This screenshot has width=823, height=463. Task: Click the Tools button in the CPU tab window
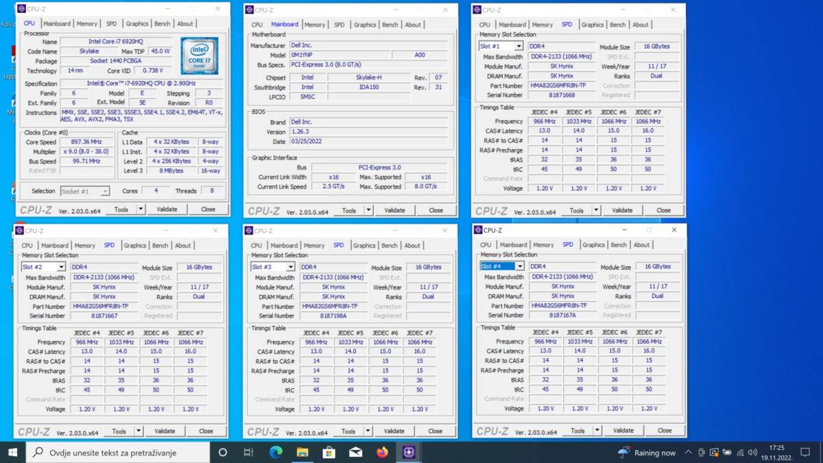121,209
